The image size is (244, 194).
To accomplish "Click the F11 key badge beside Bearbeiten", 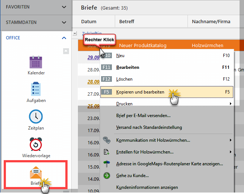I will (x=106, y=67).
